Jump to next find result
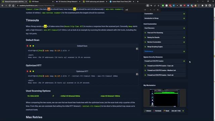The height and width of the screenshot is (121, 215). pyautogui.click(x=154, y=10)
